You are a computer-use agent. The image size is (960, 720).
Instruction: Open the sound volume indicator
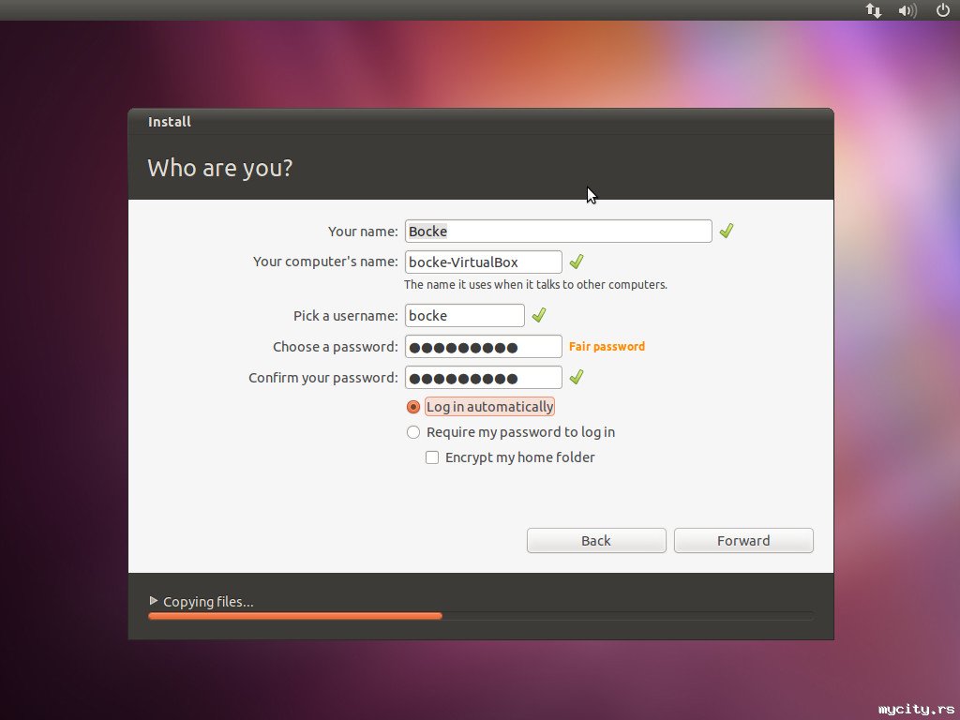907,10
